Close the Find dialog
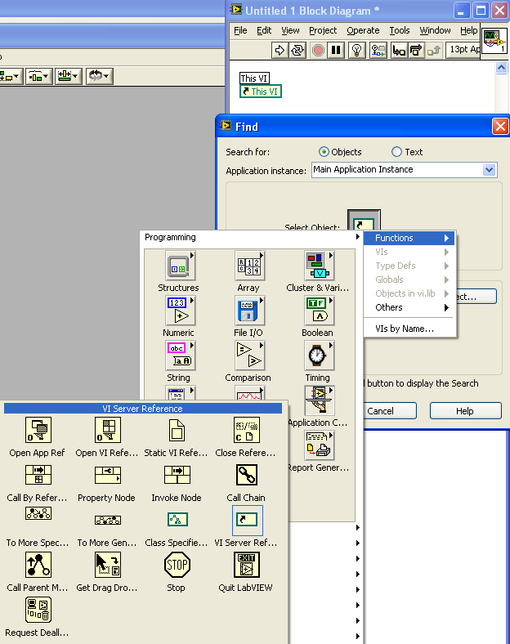This screenshot has width=510, height=644. tap(500, 127)
